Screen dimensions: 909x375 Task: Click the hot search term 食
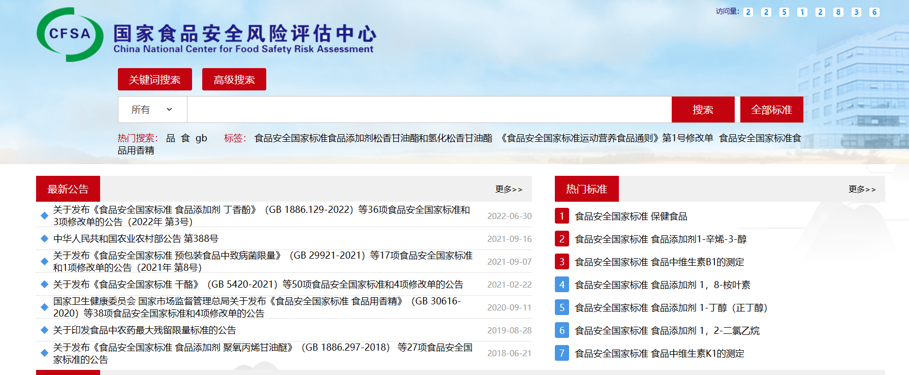pos(185,138)
